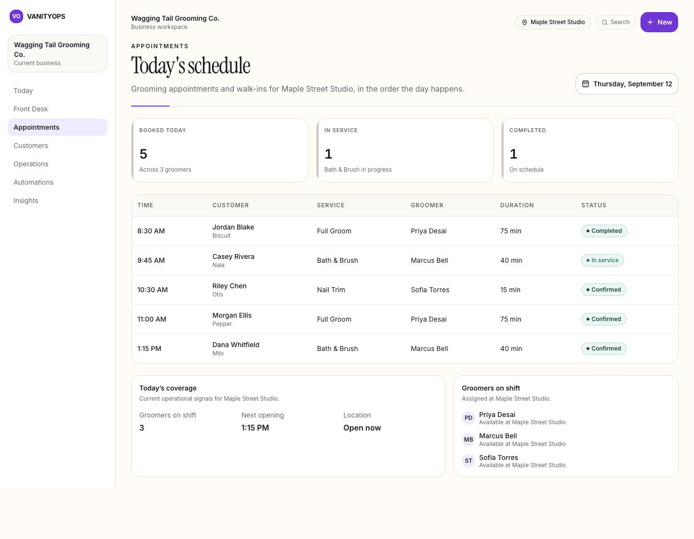Screen dimensions: 694x539
Task: Click the plus icon on the New button
Action: 650,22
